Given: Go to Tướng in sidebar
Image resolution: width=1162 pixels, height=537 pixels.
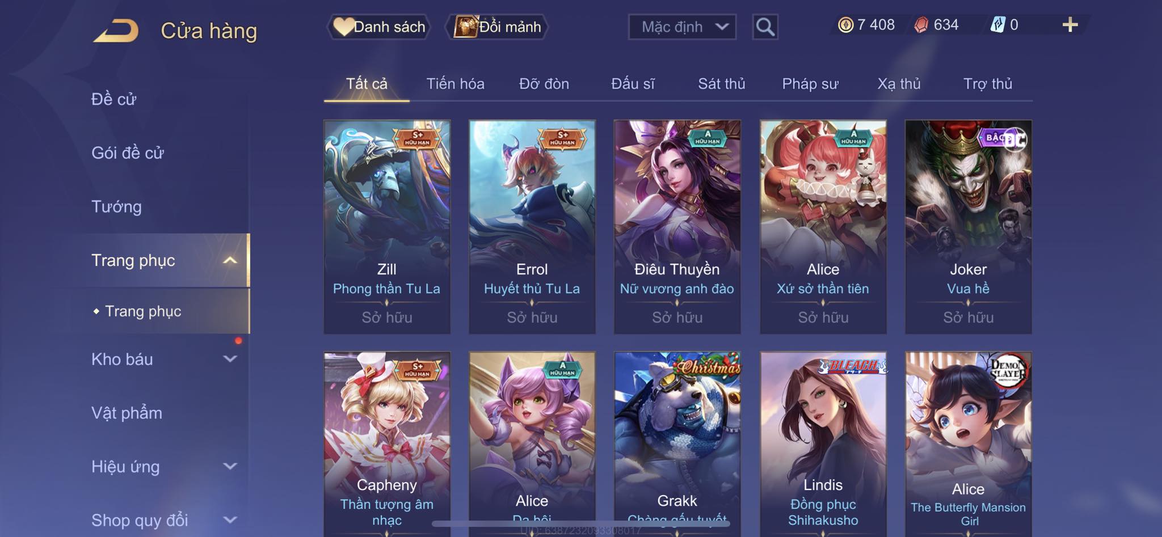Looking at the screenshot, I should [116, 206].
